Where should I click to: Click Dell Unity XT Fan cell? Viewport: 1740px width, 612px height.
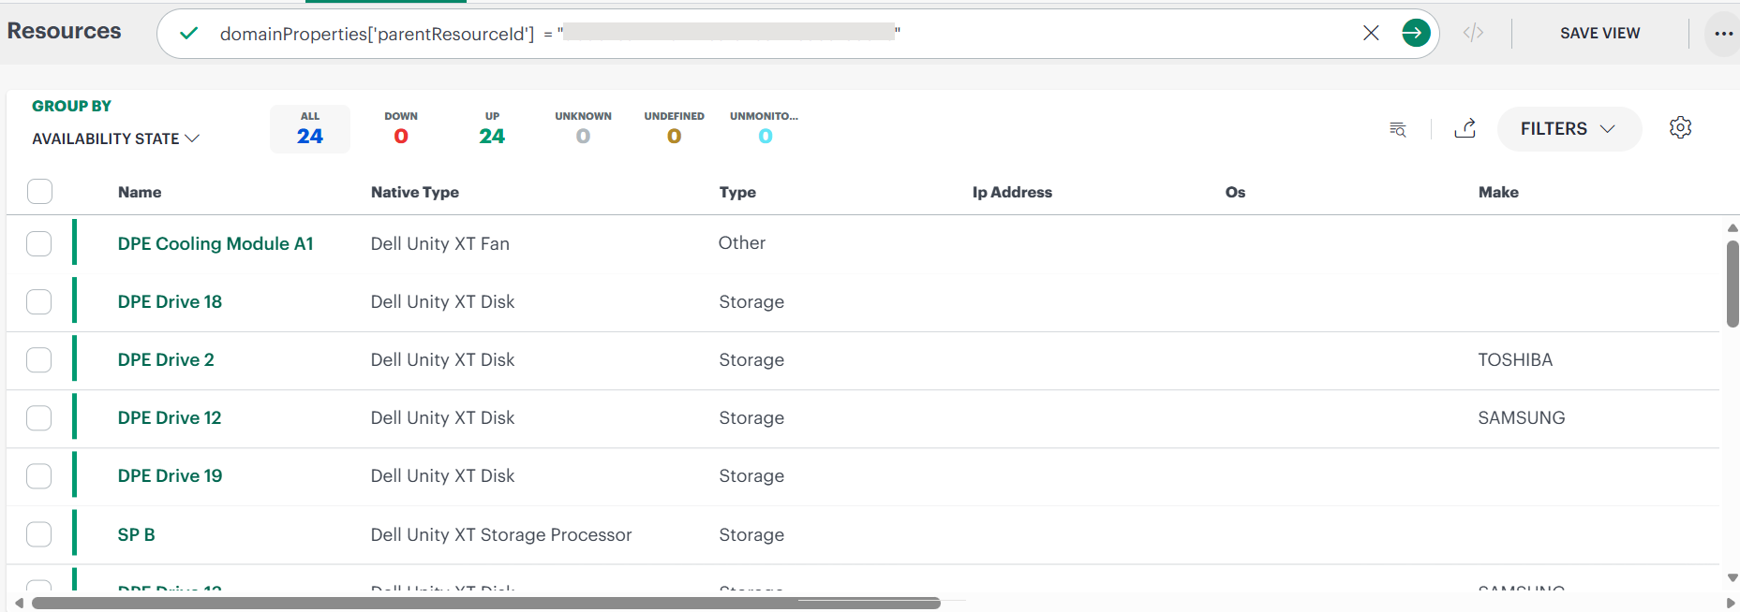pos(439,243)
